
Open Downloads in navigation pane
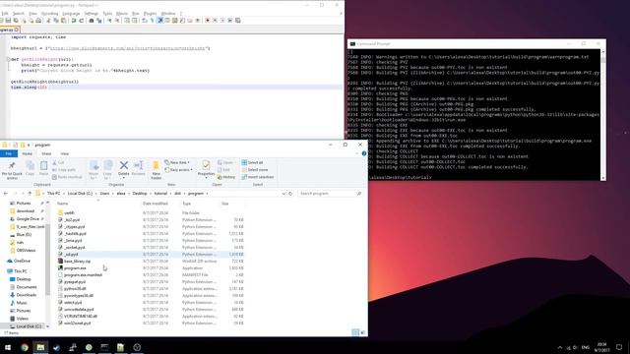[27, 295]
